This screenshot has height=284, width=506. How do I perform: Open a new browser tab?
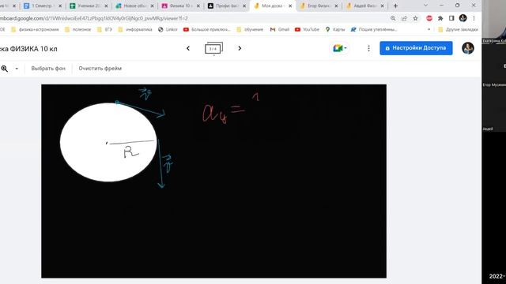point(395,6)
